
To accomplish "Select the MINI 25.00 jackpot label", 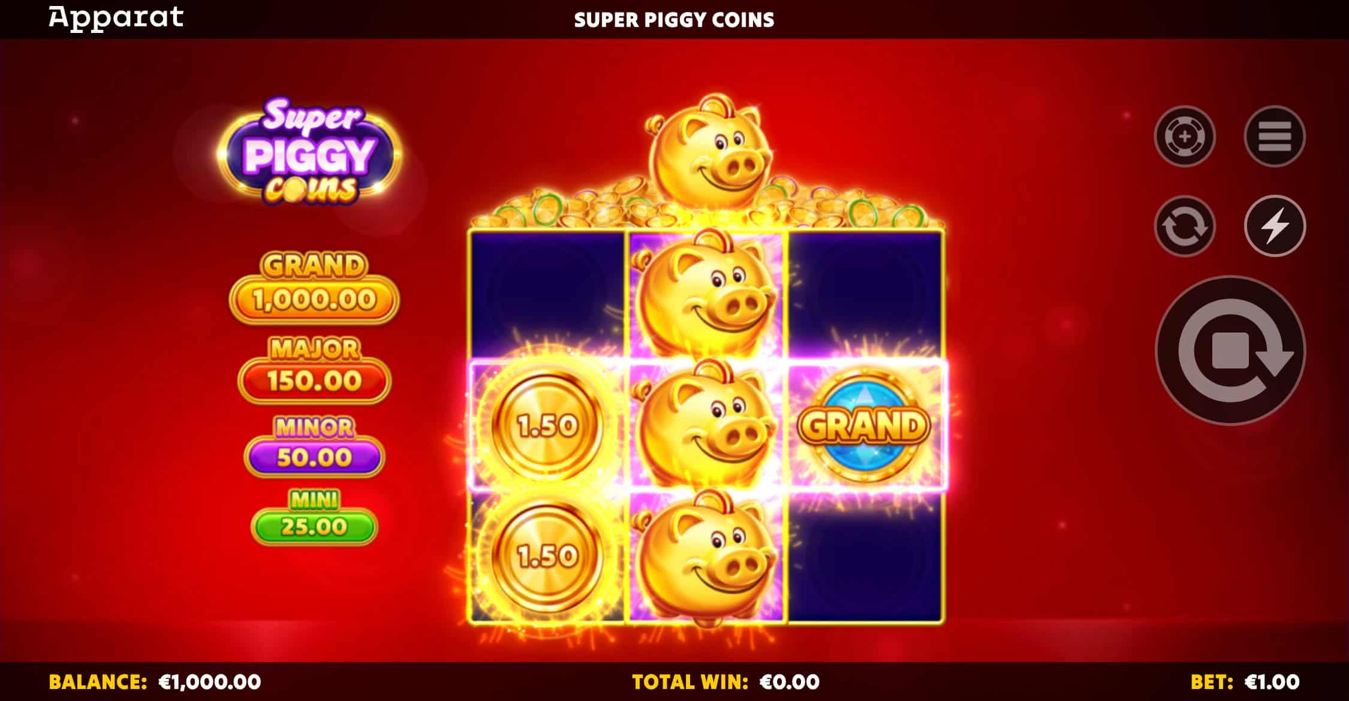I will 314,517.
